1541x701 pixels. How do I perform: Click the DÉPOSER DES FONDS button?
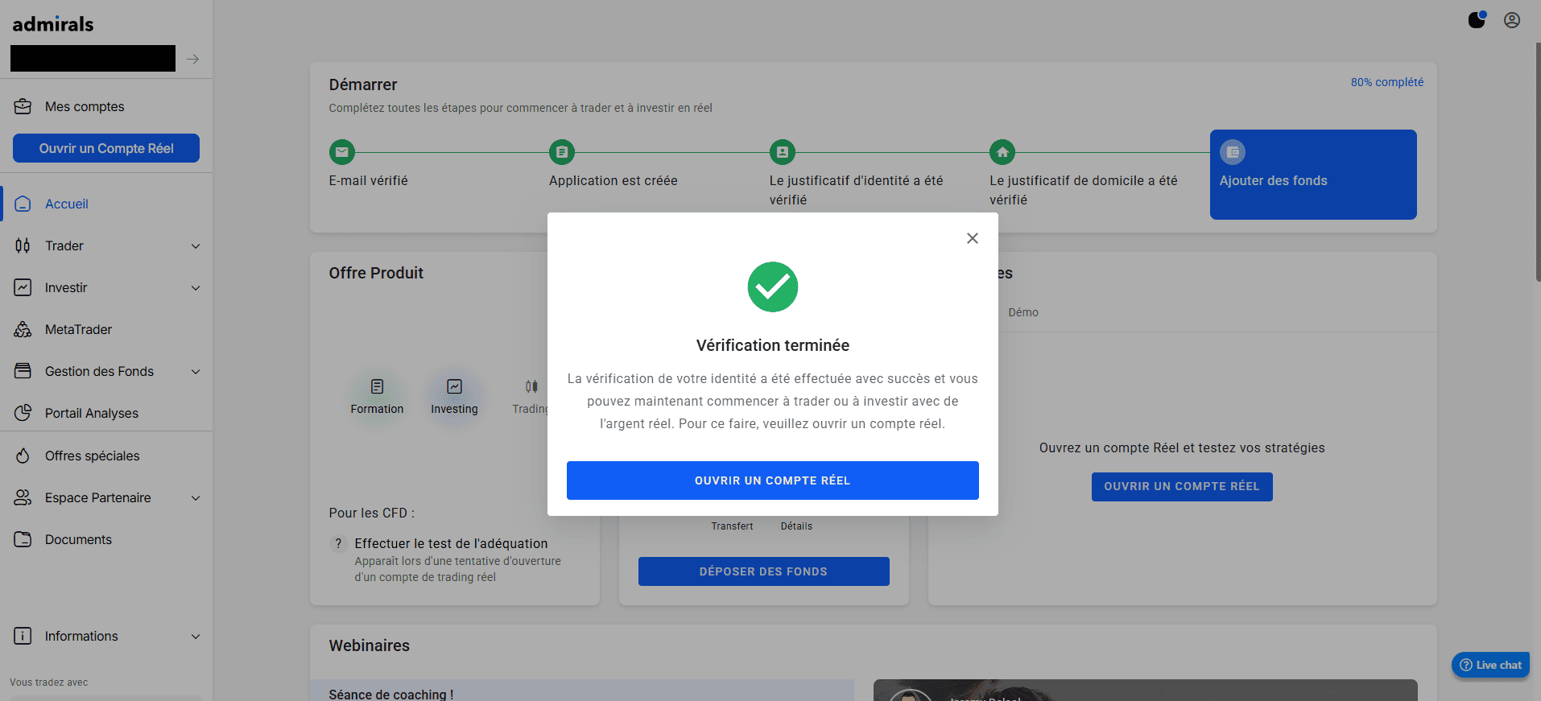(x=764, y=571)
